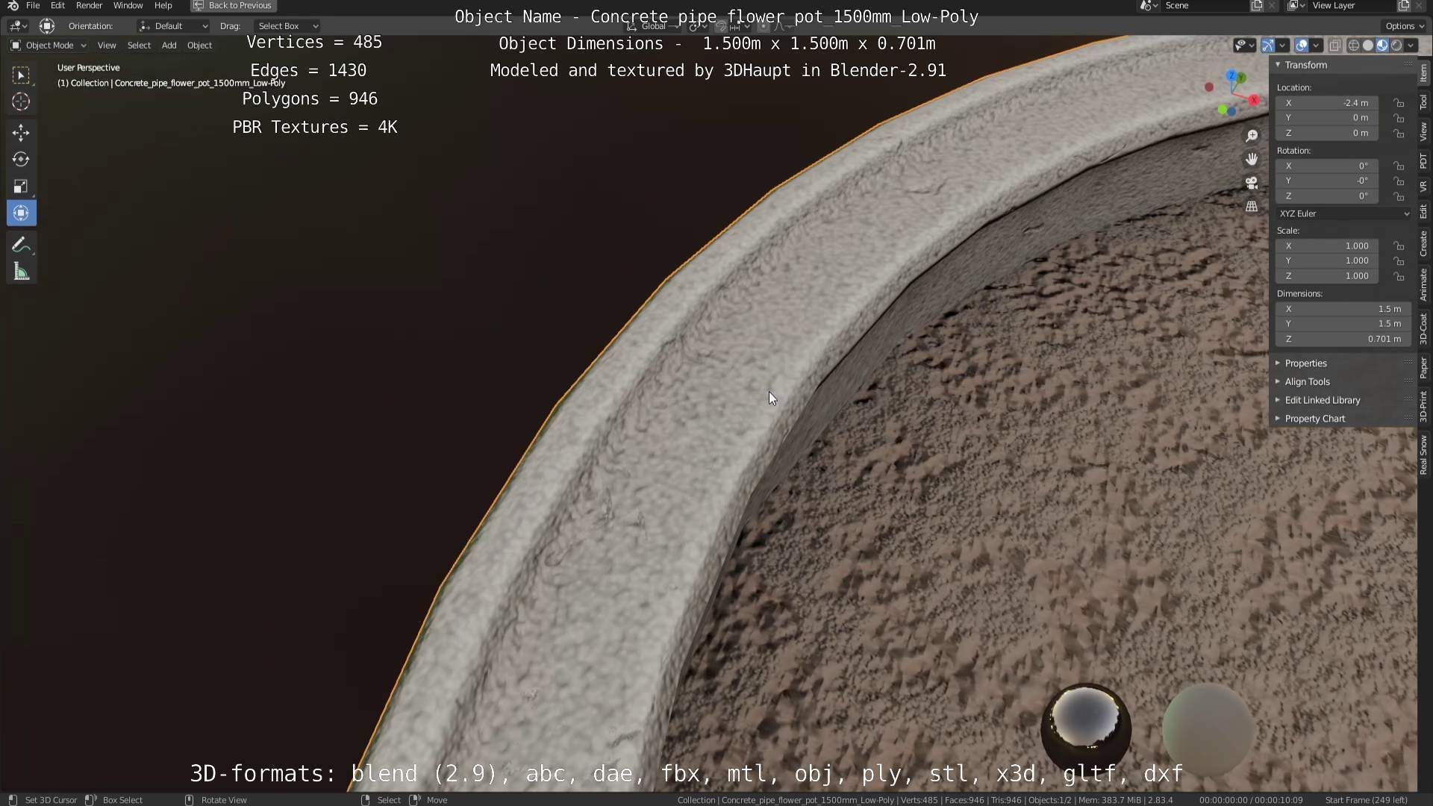Click the camera view icon

[1252, 183]
